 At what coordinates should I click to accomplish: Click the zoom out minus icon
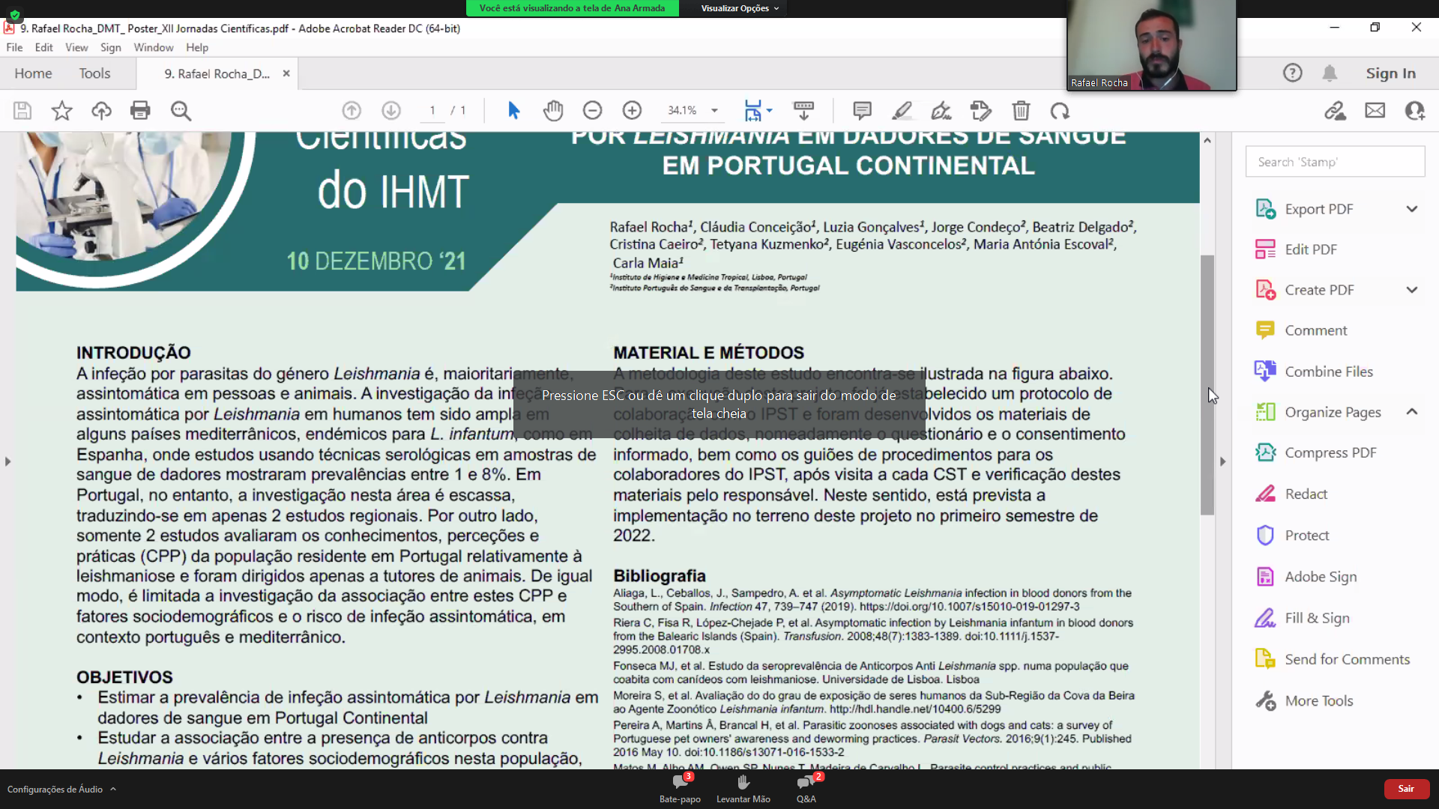(x=592, y=111)
